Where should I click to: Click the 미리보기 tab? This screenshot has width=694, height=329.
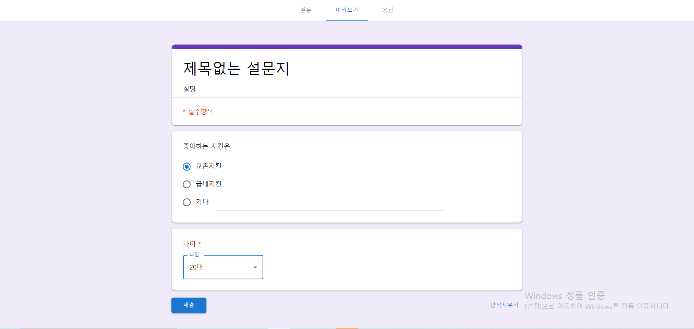(x=346, y=10)
